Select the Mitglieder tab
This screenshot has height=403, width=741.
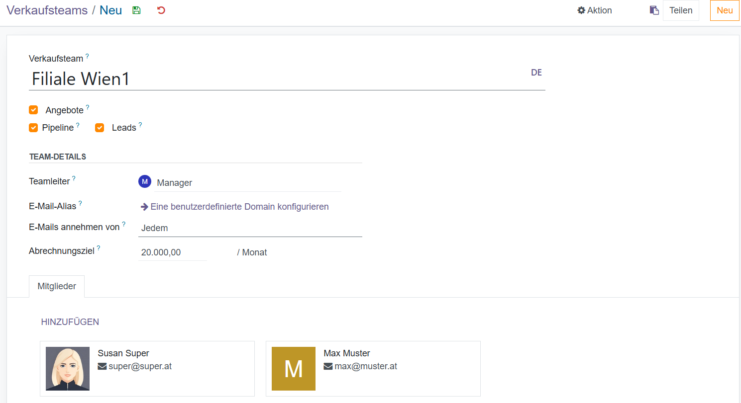(x=57, y=287)
